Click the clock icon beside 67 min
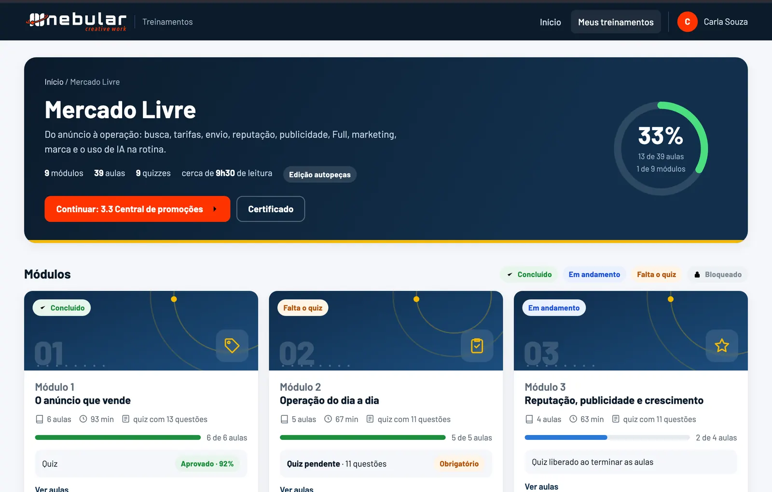The image size is (772, 492). click(328, 419)
